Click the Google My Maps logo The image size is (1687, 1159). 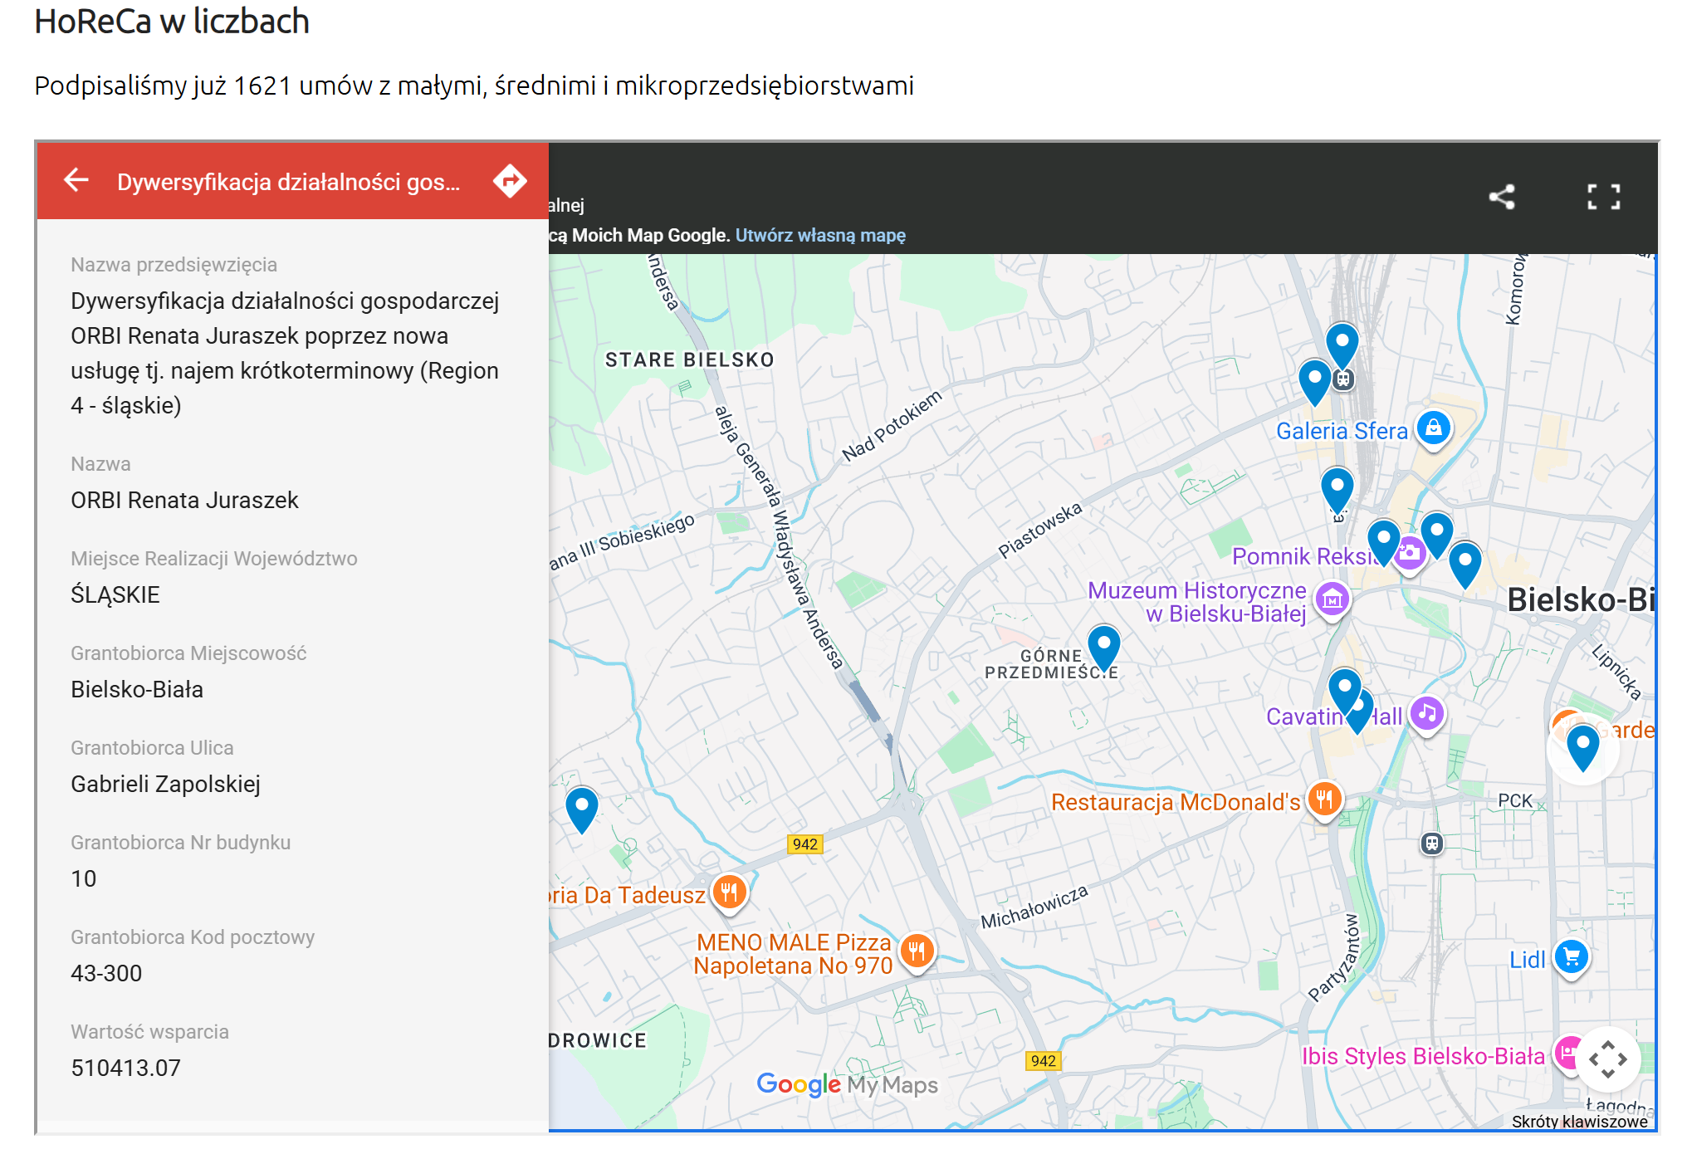point(847,1084)
